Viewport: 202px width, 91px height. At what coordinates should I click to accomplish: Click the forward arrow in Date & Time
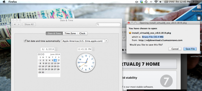click(19, 24)
